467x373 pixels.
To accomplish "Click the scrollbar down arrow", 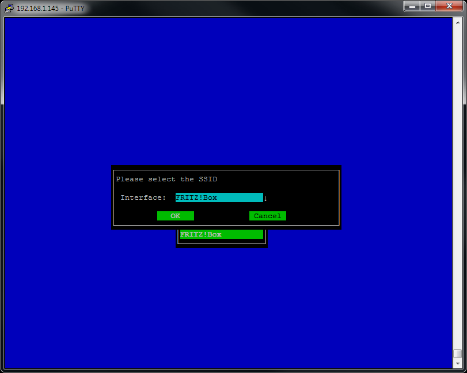I will point(457,363).
